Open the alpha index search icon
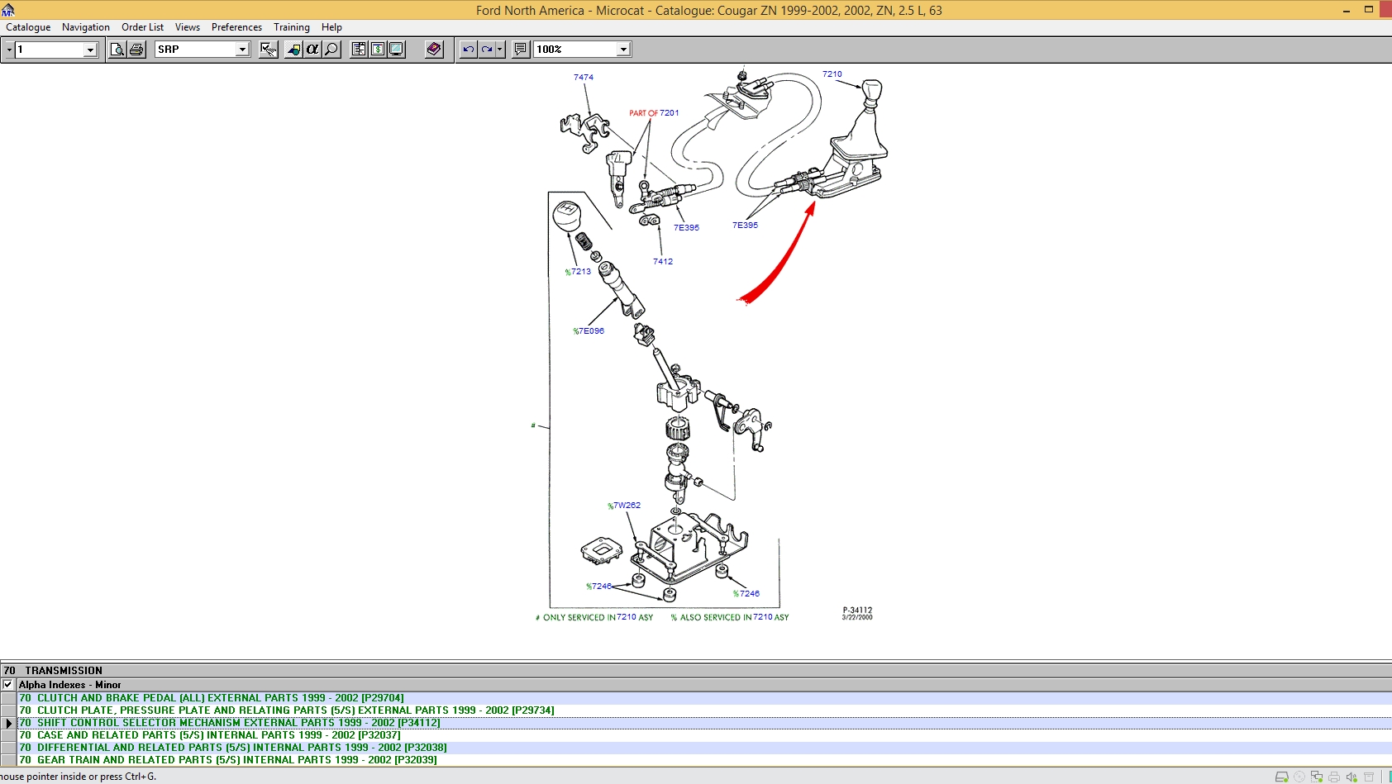1392x784 pixels. pyautogui.click(x=312, y=50)
